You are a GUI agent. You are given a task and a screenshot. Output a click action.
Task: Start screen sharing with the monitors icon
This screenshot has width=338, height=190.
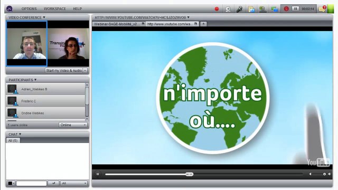275,9
